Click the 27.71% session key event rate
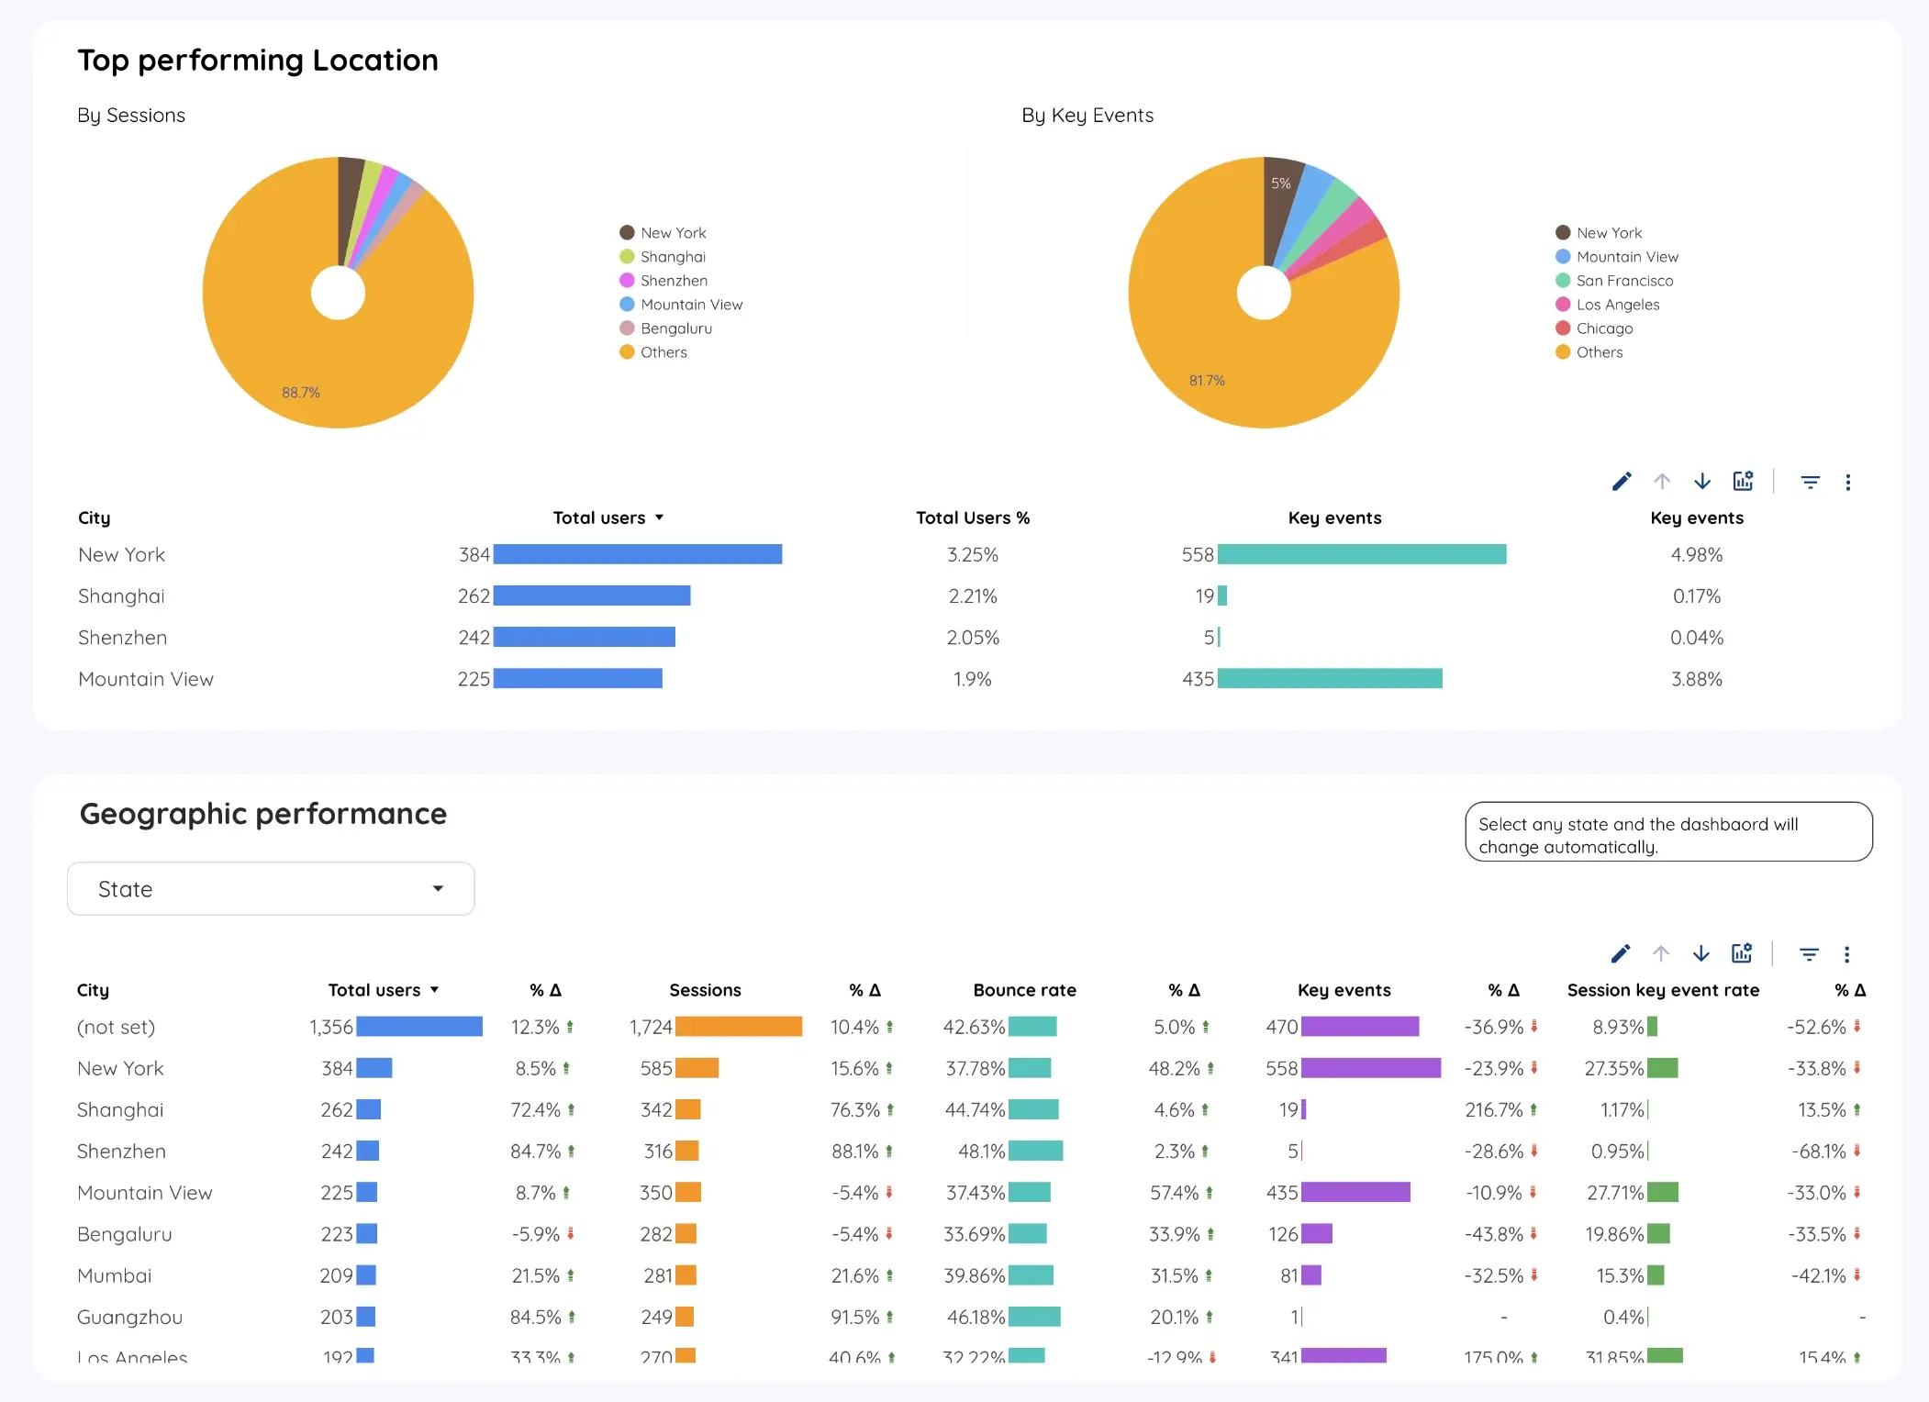 coord(1615,1193)
